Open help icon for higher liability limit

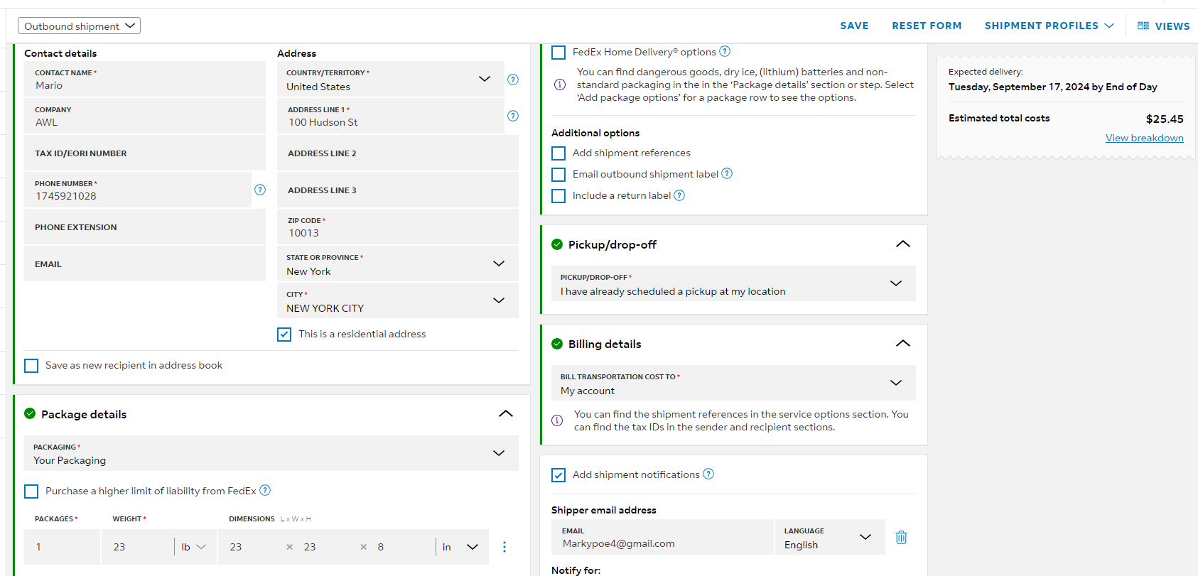coord(265,490)
